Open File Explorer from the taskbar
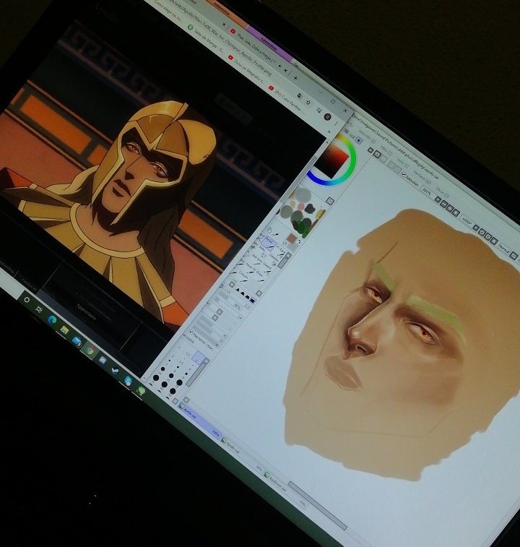Image resolution: width=520 pixels, height=547 pixels. point(64,330)
